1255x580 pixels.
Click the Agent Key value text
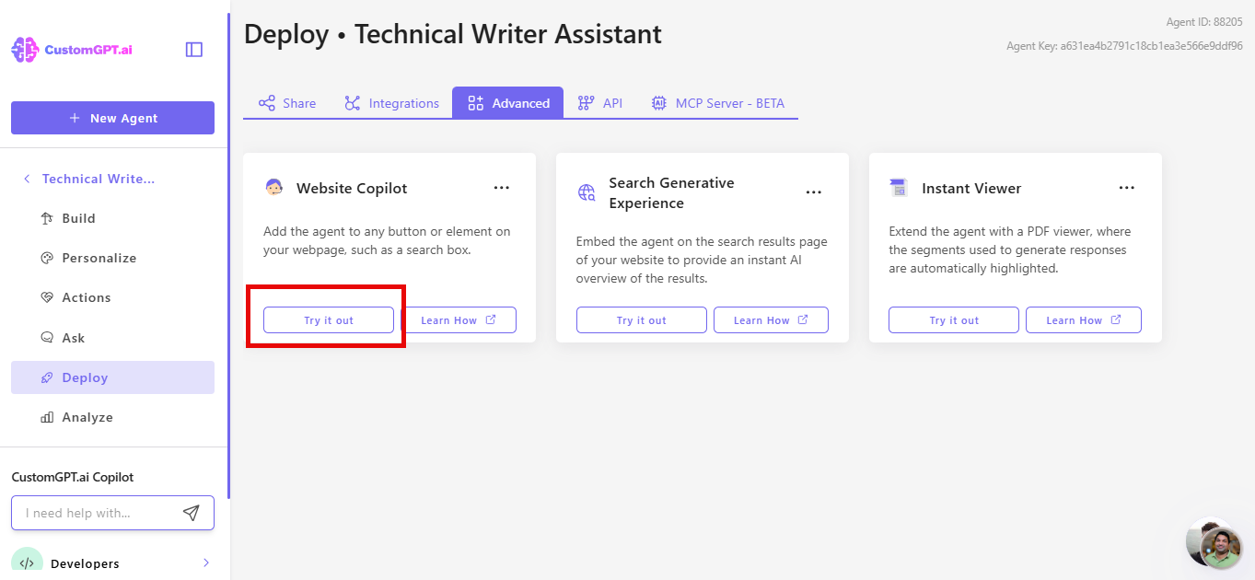click(1151, 46)
